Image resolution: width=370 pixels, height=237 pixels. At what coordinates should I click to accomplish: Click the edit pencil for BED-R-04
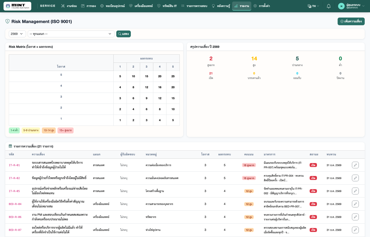pyautogui.click(x=355, y=204)
